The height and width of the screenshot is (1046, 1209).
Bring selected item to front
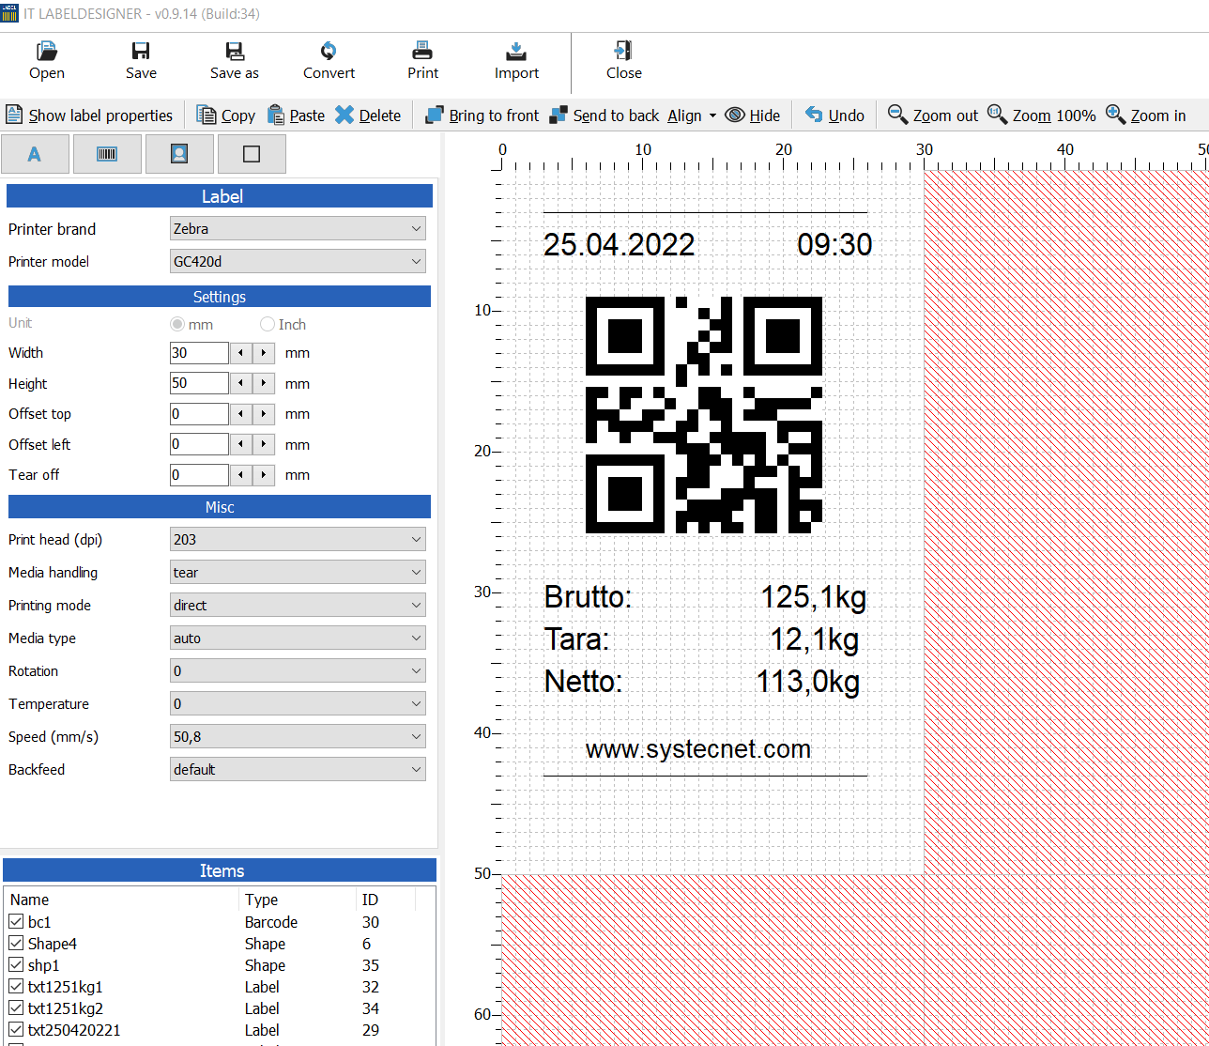coord(482,115)
